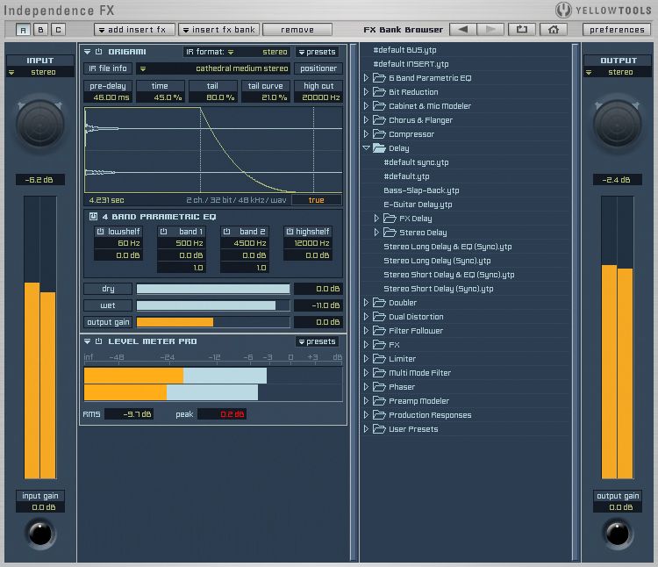Open the output stereo channel dropdown
658x567 pixels.
pos(618,72)
